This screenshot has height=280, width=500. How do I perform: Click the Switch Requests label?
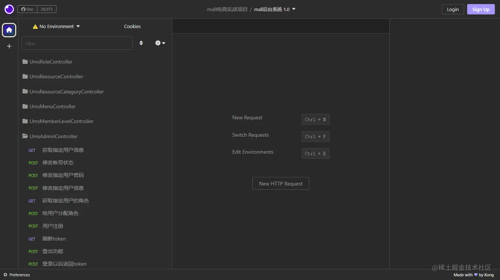pyautogui.click(x=251, y=135)
